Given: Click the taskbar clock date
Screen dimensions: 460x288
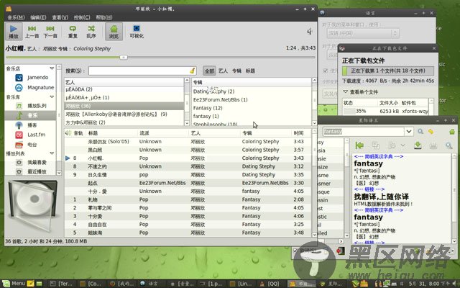Looking at the screenshot, I should (x=428, y=284).
